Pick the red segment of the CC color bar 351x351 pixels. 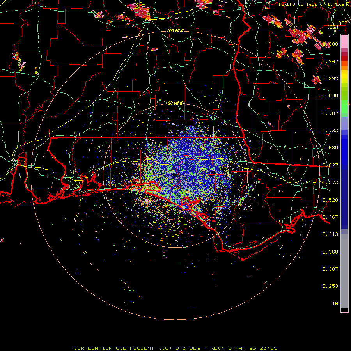point(344,58)
